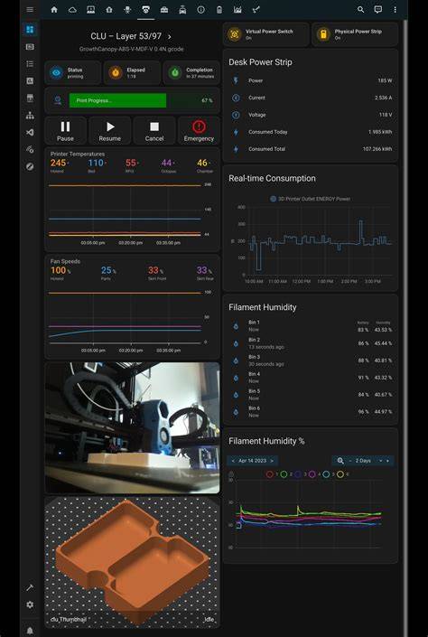
Task: Pause the print job
Action: point(65,131)
